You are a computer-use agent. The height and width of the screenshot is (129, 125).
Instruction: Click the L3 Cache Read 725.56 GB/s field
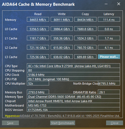point(38,57)
